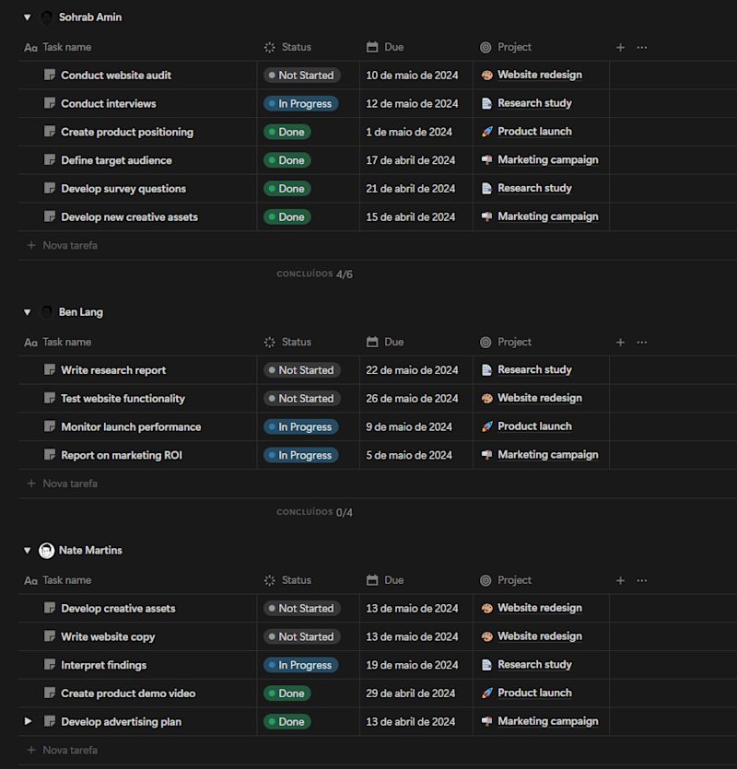Add a property in Ben Lang's table
The width and height of the screenshot is (737, 769).
click(620, 343)
